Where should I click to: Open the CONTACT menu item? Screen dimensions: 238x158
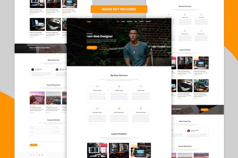148,21
